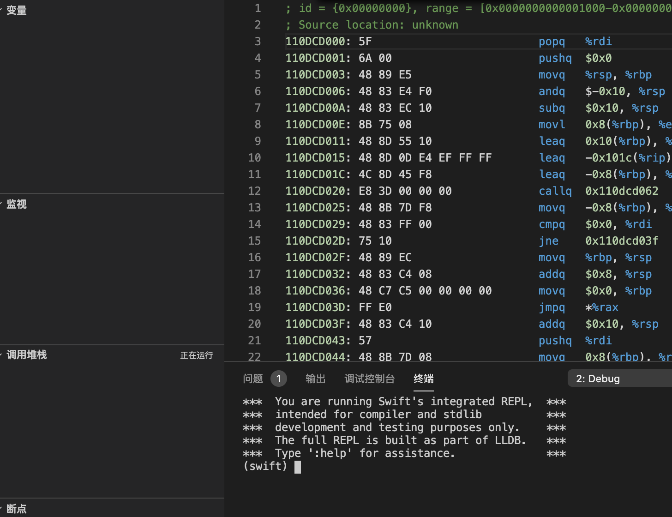Click the popq instruction mnemonic
Viewport: 672px width, 517px height.
[x=552, y=41]
